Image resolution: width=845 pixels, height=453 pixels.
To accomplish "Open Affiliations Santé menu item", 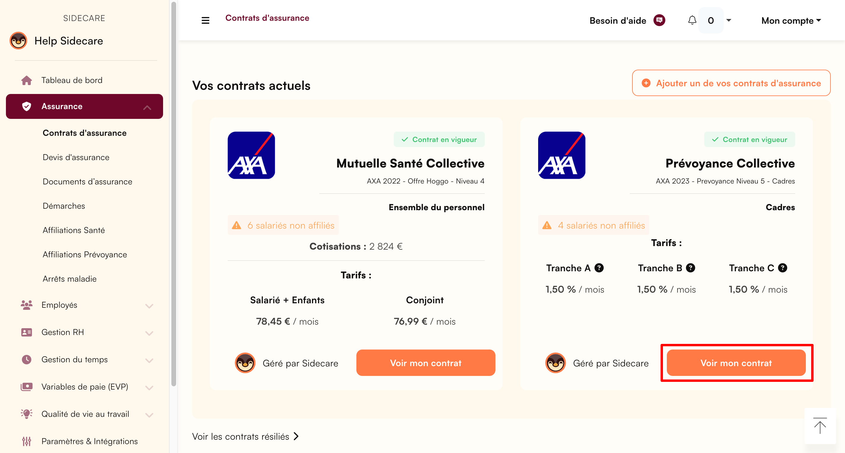I will [74, 230].
